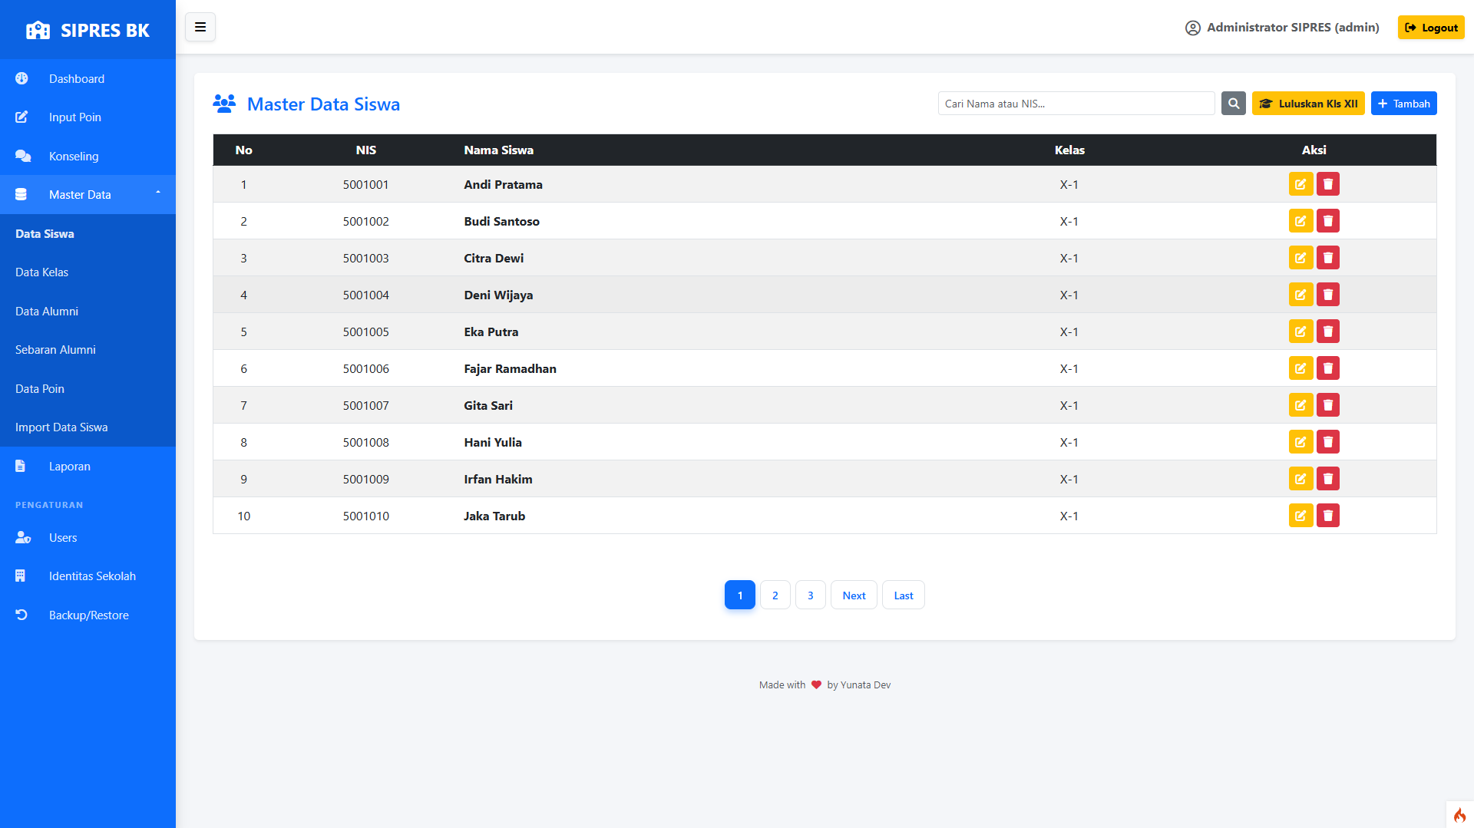Open Data Kelas submenu item
This screenshot has height=828, width=1474.
(42, 272)
